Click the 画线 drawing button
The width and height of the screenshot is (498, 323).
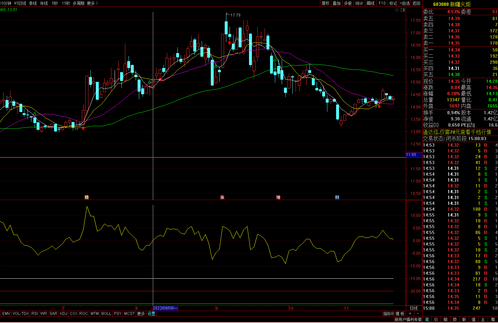coord(370,3)
